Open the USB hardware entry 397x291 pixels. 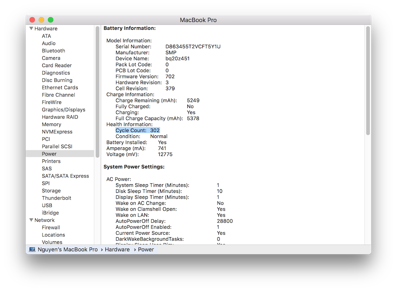coord(47,205)
